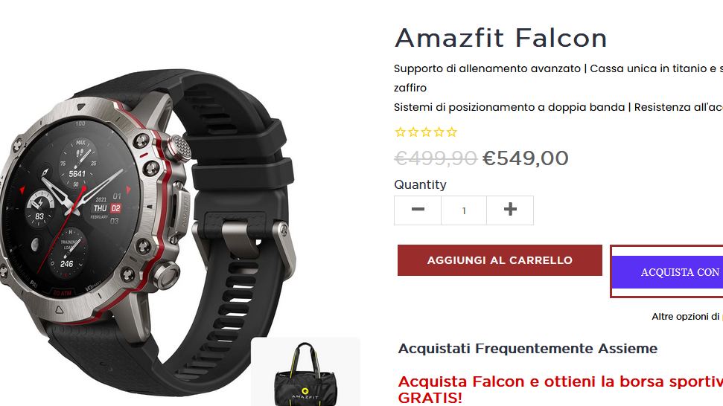Viewport: 723px width, 406px height.
Task: Click the Supporto di allenamento avanzato description
Action: 488,68
